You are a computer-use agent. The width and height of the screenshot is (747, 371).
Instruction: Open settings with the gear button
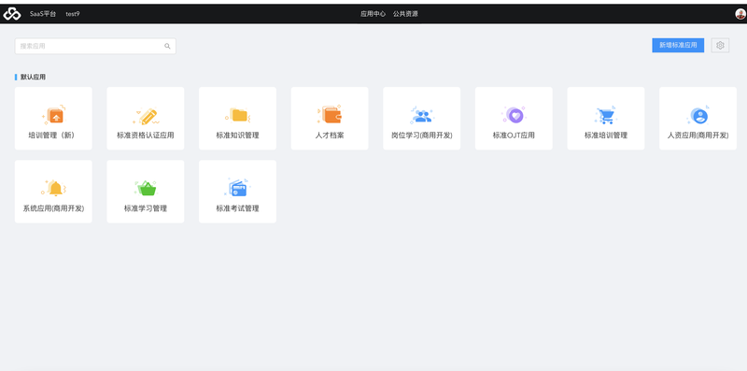720,45
